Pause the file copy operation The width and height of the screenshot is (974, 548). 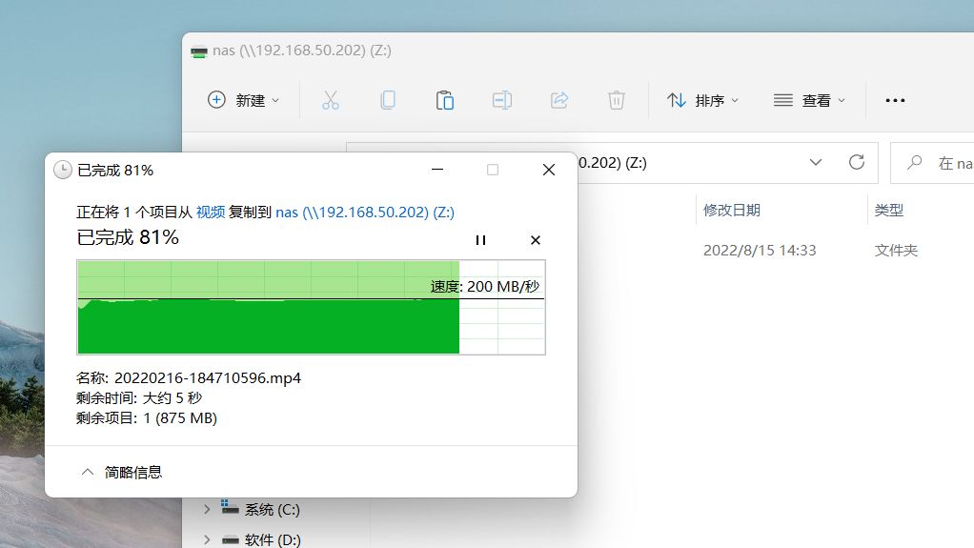[x=480, y=240]
